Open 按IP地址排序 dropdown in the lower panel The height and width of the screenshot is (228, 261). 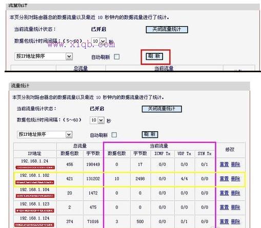click(x=45, y=135)
